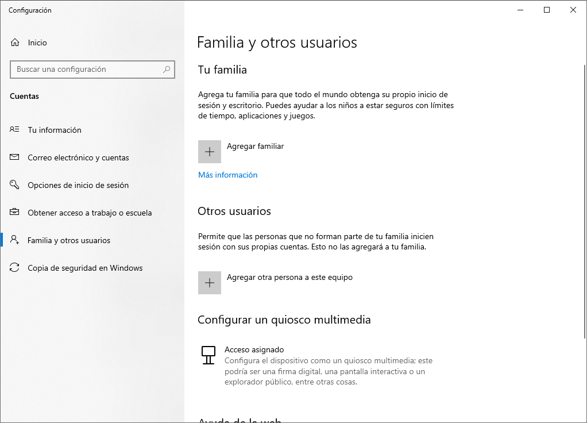Click the Tu información person-card icon
Image resolution: width=587 pixels, height=423 pixels.
[15, 130]
